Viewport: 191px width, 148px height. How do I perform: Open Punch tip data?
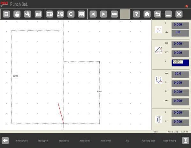point(148,141)
